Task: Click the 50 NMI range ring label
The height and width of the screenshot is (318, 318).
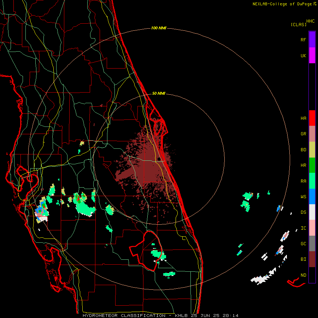Action: coord(159,93)
